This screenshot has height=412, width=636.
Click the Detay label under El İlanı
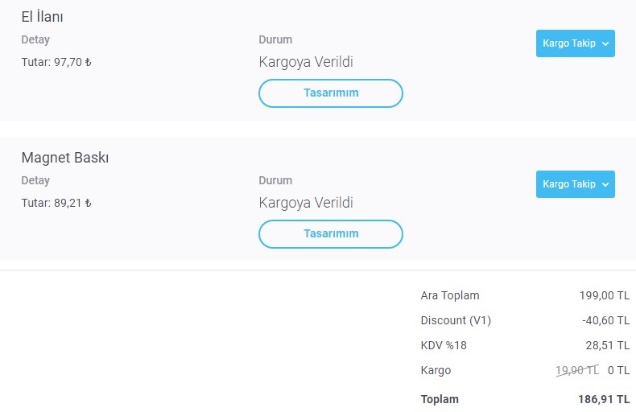(x=35, y=39)
